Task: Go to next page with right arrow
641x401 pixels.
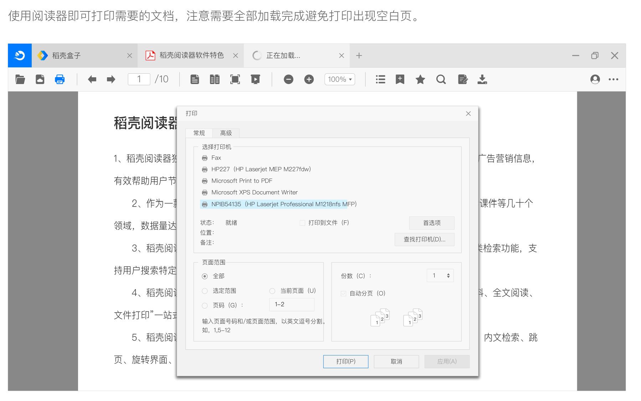Action: point(111,79)
